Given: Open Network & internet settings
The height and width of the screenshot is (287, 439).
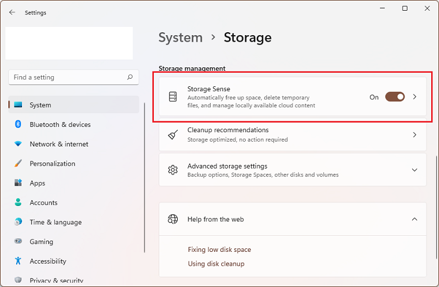Looking at the screenshot, I should 73,144.
